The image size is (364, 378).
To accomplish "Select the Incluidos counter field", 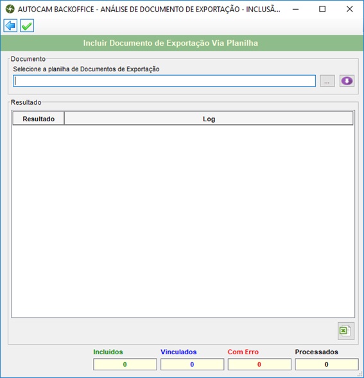I will click(125, 365).
